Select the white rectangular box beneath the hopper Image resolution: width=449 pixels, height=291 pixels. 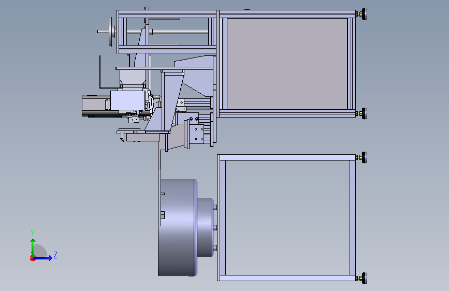click(127, 100)
